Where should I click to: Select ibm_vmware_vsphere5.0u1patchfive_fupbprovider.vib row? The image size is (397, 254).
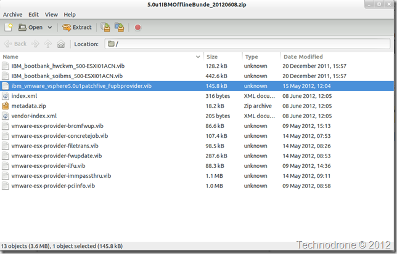click(197, 86)
